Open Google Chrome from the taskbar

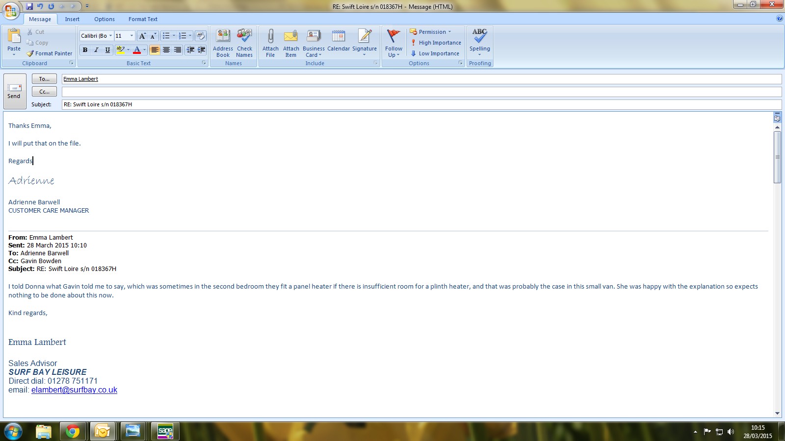pyautogui.click(x=73, y=432)
